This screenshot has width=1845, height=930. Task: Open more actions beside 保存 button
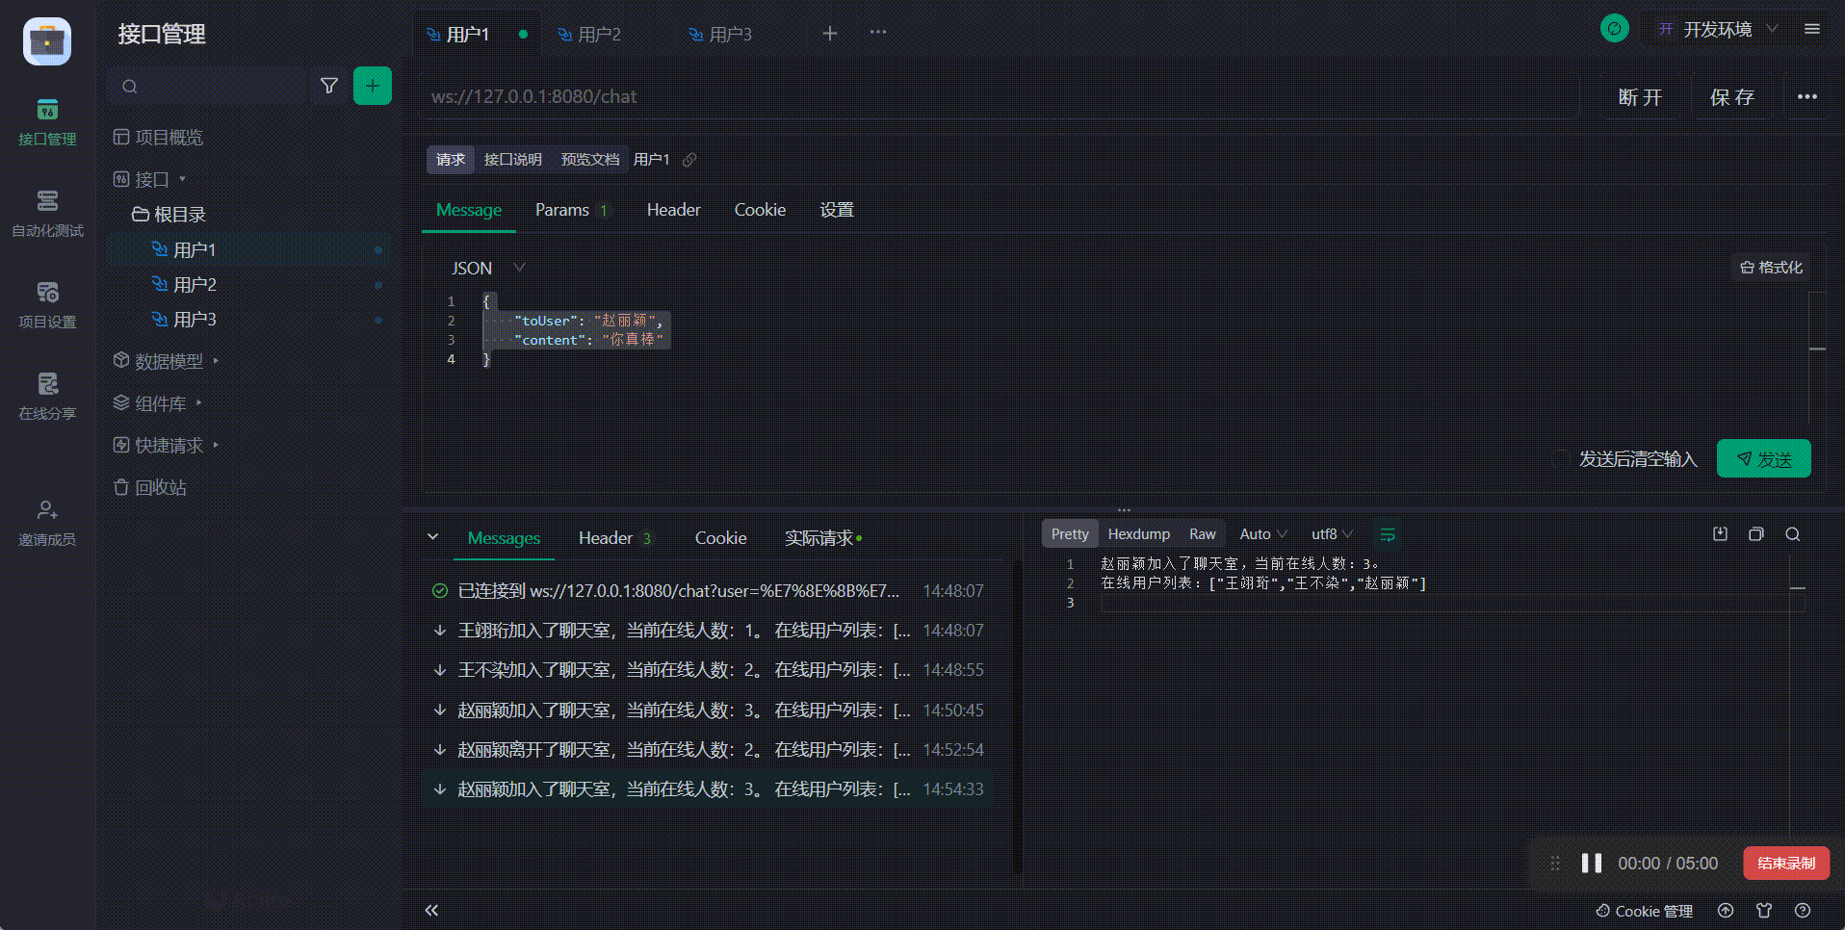coord(1807,96)
